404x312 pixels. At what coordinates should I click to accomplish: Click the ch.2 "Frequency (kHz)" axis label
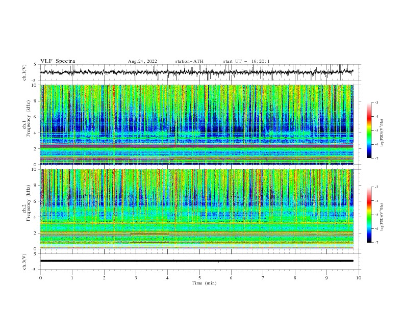(29, 203)
